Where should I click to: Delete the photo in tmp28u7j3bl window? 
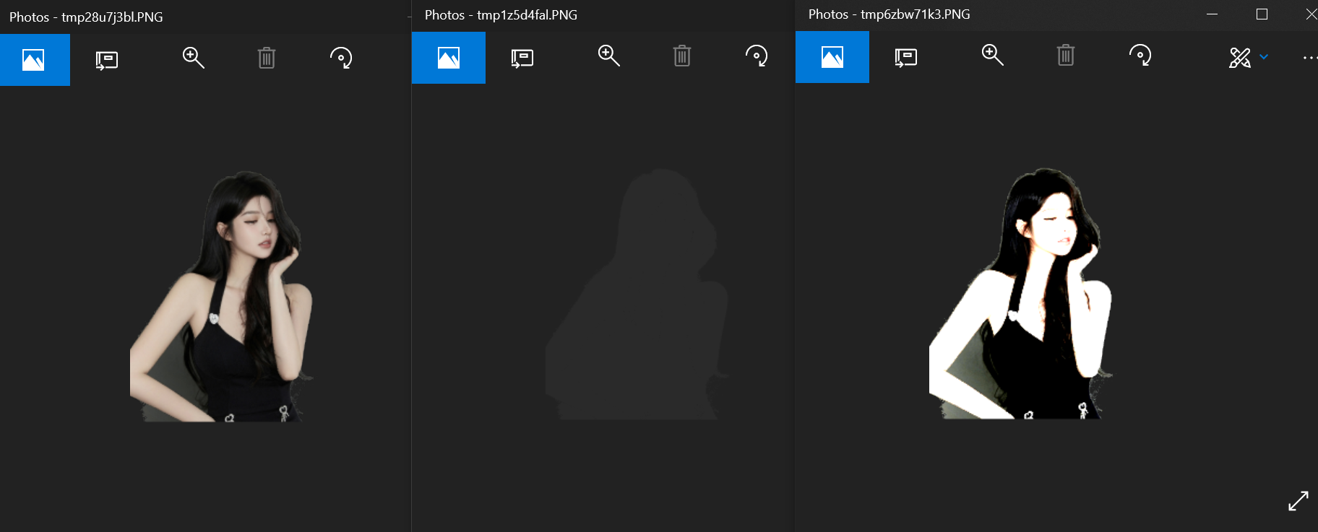(x=267, y=58)
